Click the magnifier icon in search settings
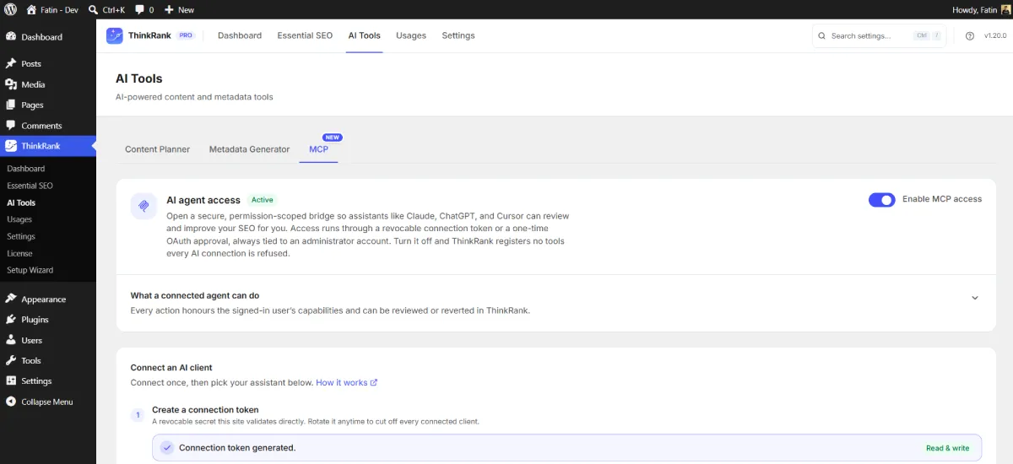The image size is (1013, 464). point(822,36)
